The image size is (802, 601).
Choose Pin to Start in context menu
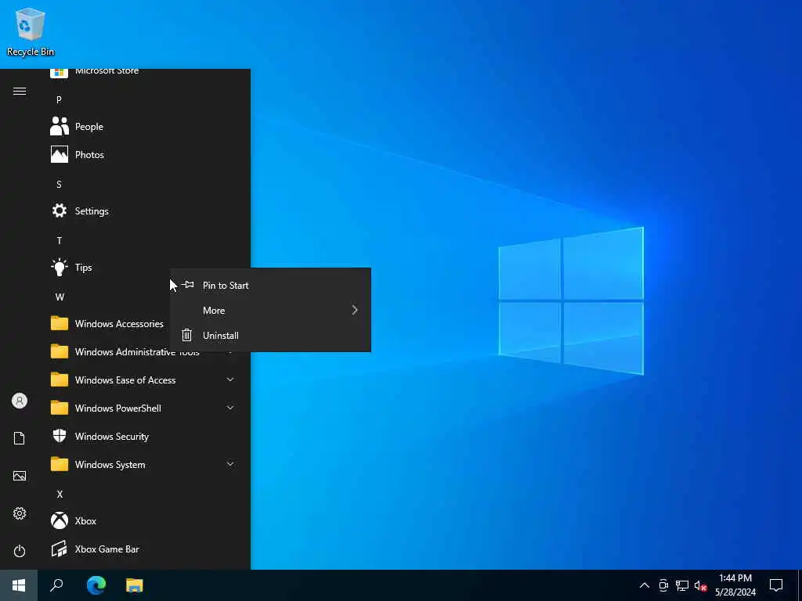pyautogui.click(x=270, y=285)
